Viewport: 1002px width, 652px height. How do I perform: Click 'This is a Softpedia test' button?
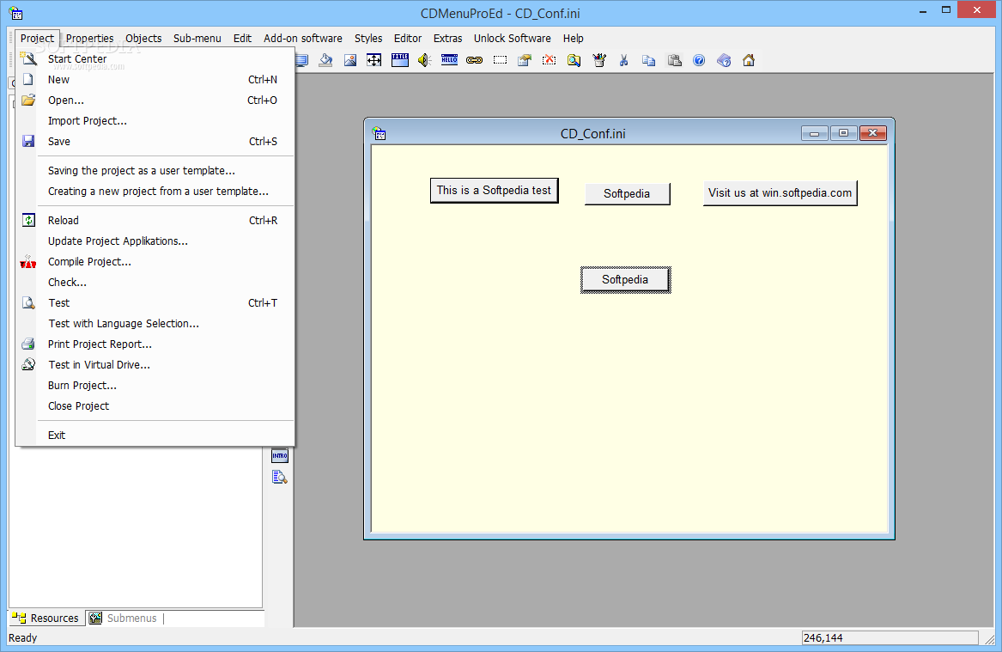(494, 191)
